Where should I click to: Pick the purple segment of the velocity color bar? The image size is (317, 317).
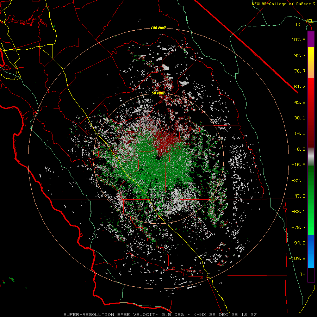(311, 39)
